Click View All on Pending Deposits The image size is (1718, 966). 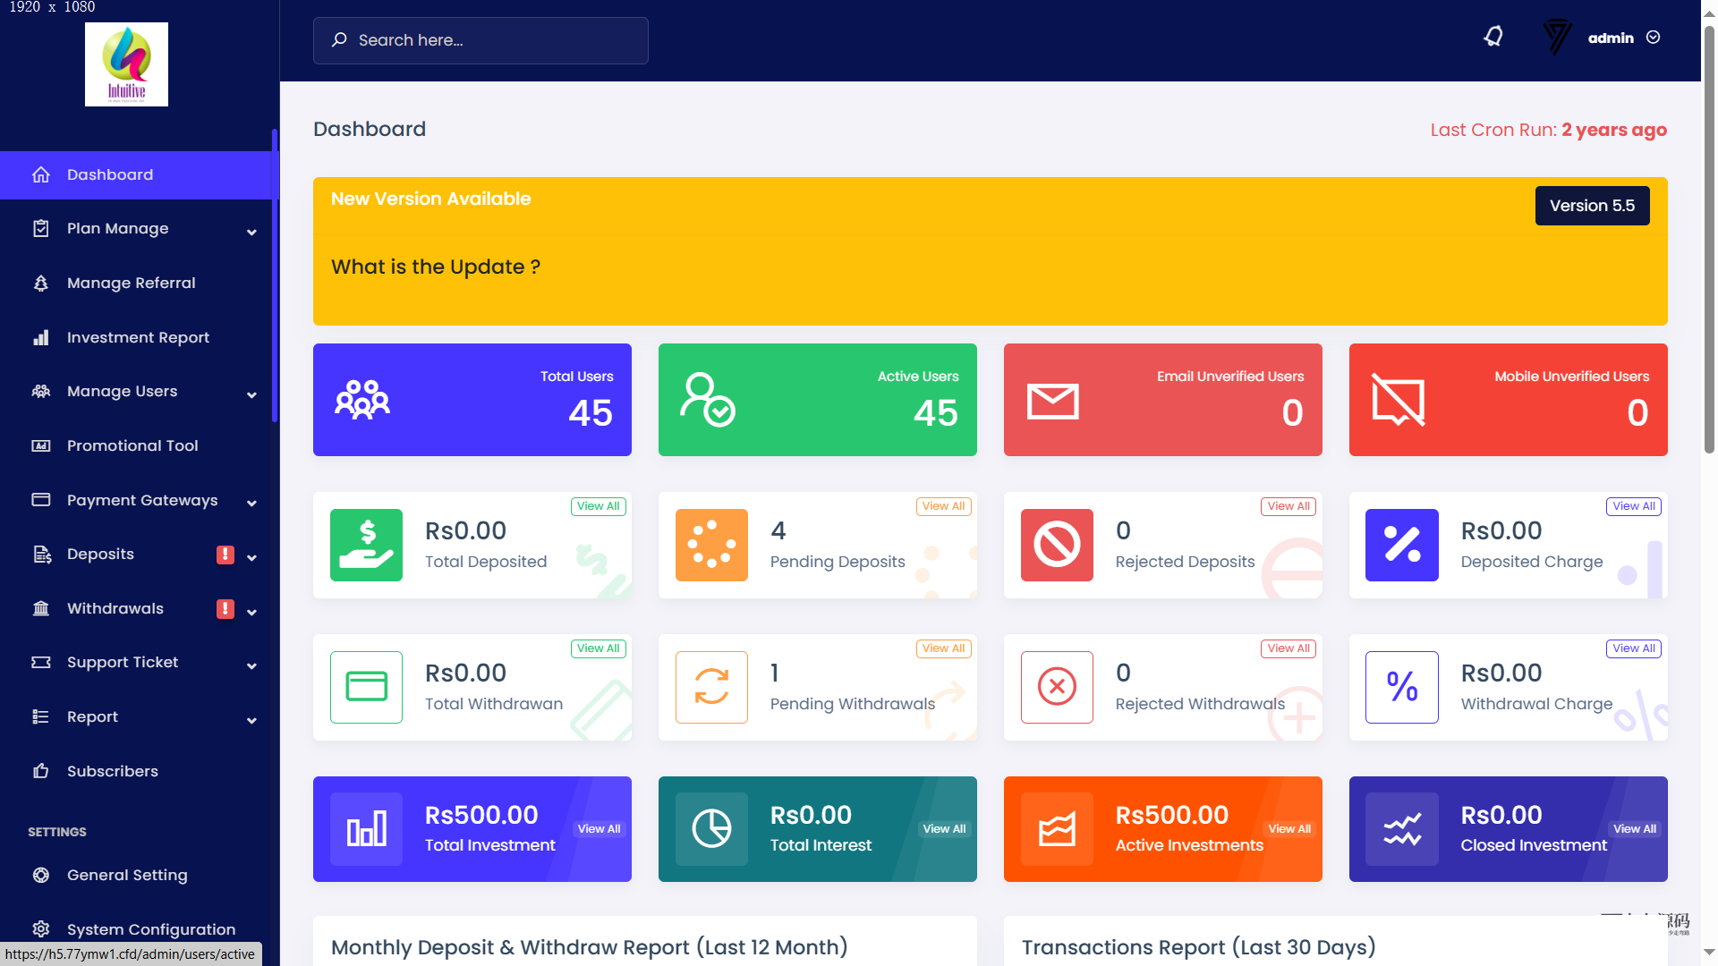point(944,506)
